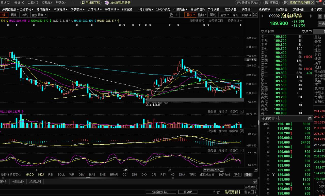Close the MACD indicator sub-panel
The width and height of the screenshot is (325, 196).
pyautogui.click(x=242, y=131)
